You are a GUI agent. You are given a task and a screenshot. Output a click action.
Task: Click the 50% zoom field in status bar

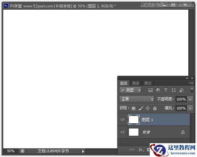tap(11, 151)
